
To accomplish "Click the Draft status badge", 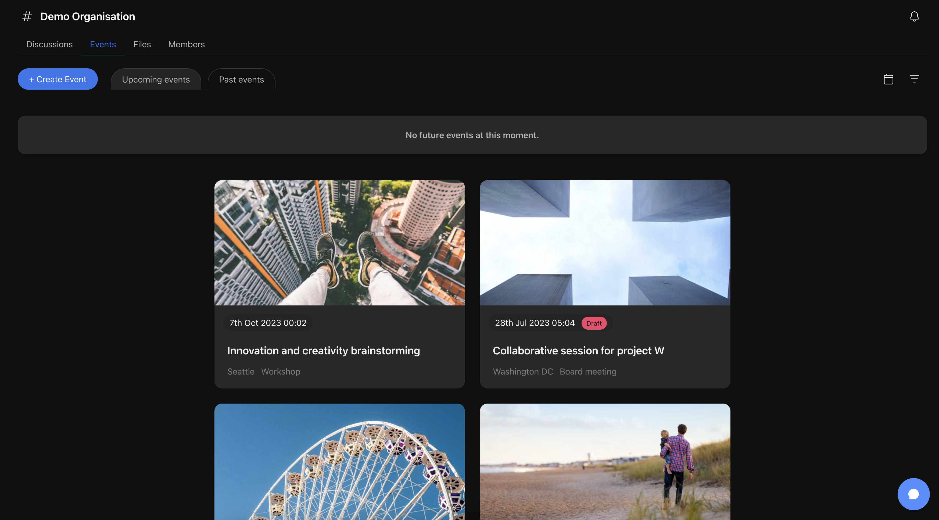I will pos(594,323).
